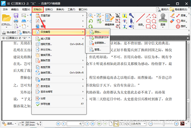Viewport: 191px width, 128px height.
Task: Select 添加到多文件 in the submenu
Action: [x=98, y=38]
